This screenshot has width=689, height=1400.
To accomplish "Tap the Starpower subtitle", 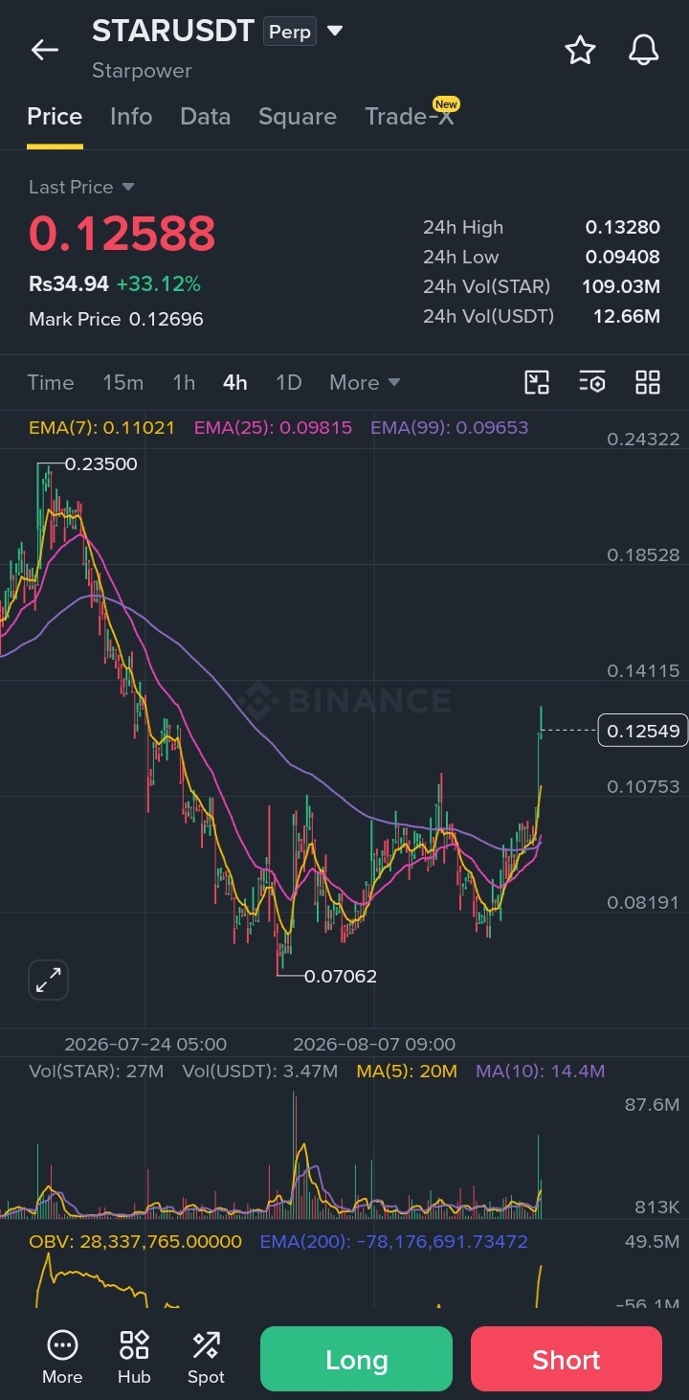I will coord(142,71).
